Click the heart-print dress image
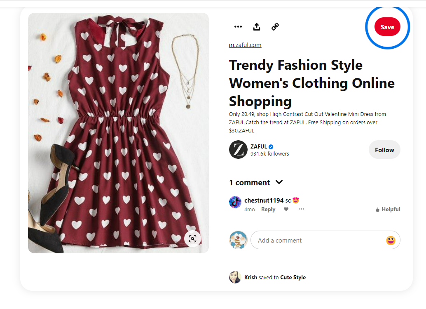This screenshot has height=309, width=426. click(x=119, y=133)
